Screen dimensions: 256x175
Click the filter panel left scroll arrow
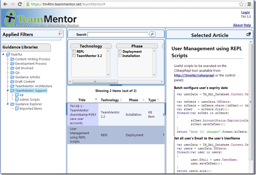click(70, 82)
